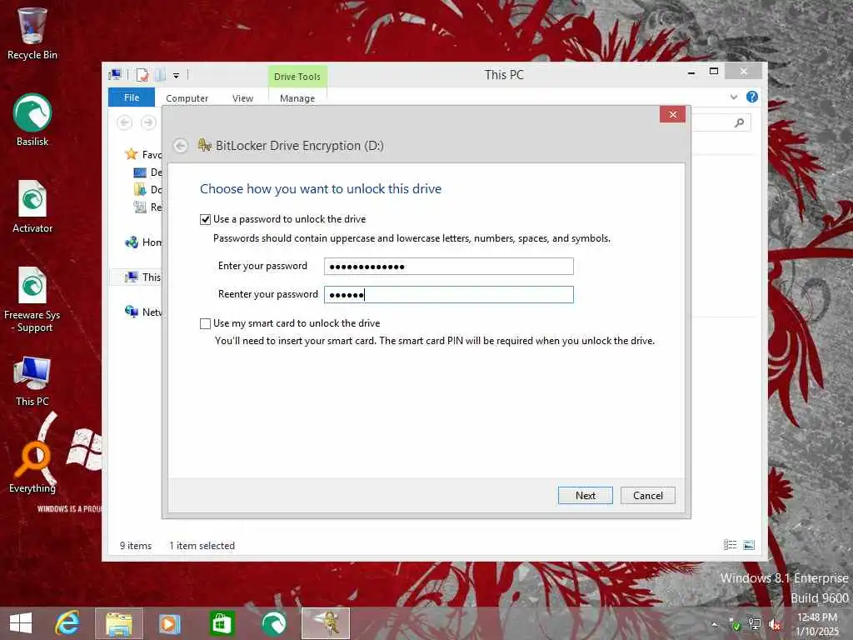Select the Drive Tools contextual tab

(297, 76)
